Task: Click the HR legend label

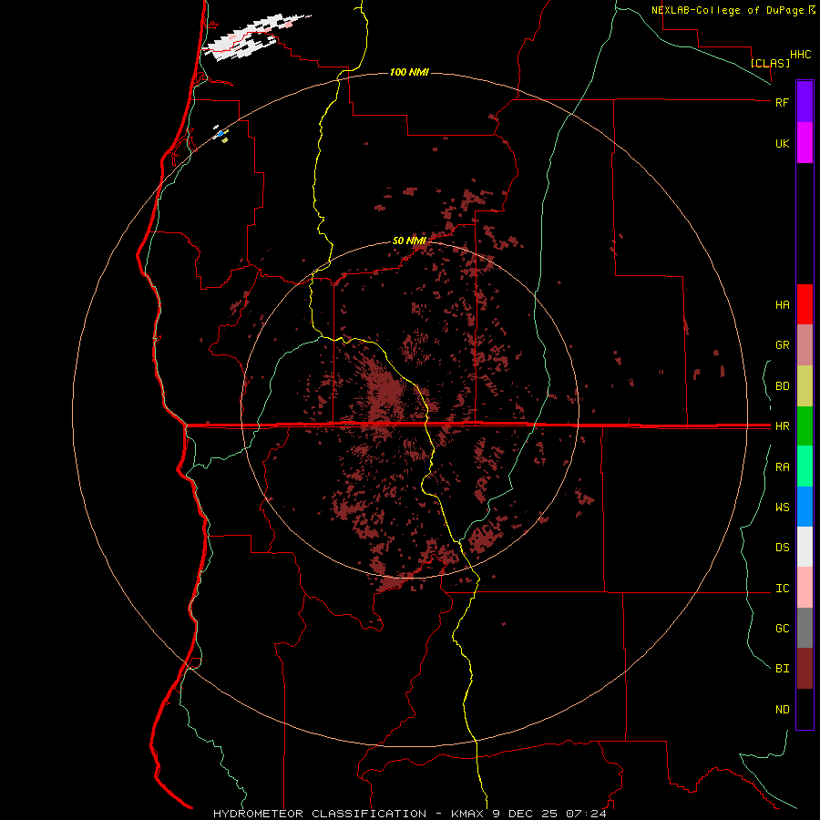Action: tap(782, 426)
